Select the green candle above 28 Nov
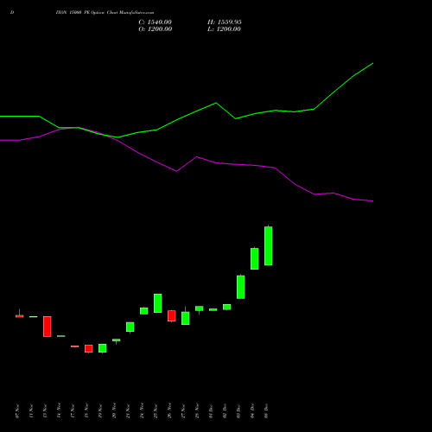The height and width of the screenshot is (432, 432). click(200, 308)
